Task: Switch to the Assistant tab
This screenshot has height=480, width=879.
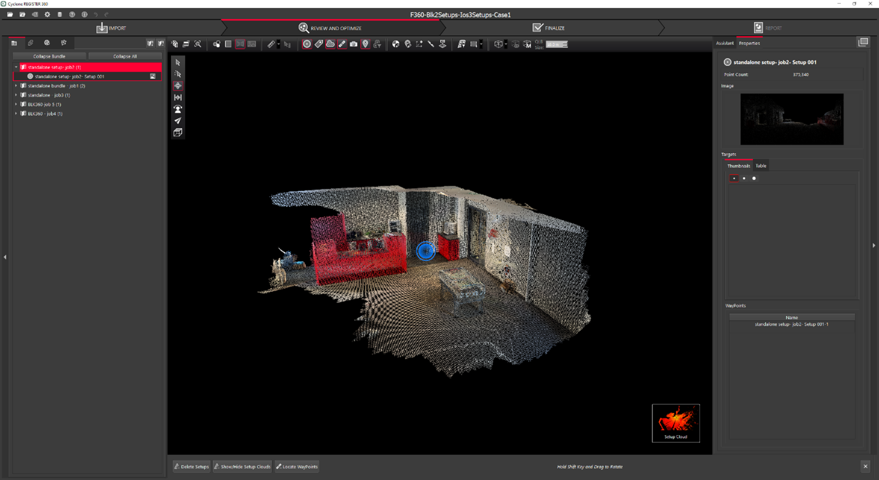Action: [724, 43]
